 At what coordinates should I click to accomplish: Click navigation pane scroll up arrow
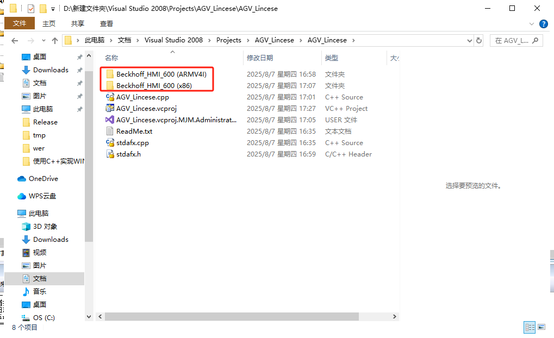tap(89, 56)
